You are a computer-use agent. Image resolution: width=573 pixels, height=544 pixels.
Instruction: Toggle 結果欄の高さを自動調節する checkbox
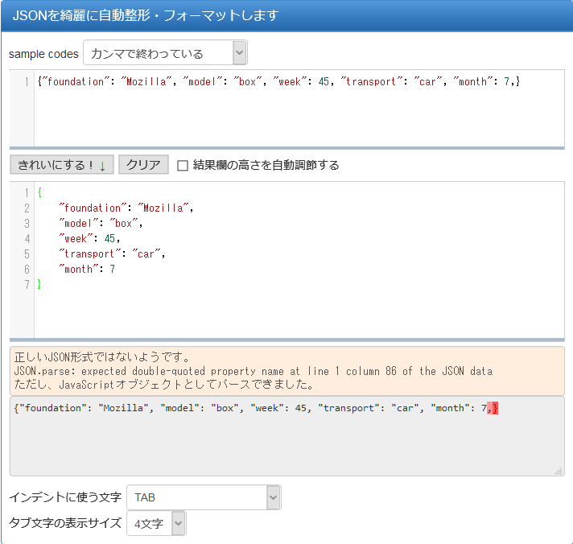click(x=183, y=166)
